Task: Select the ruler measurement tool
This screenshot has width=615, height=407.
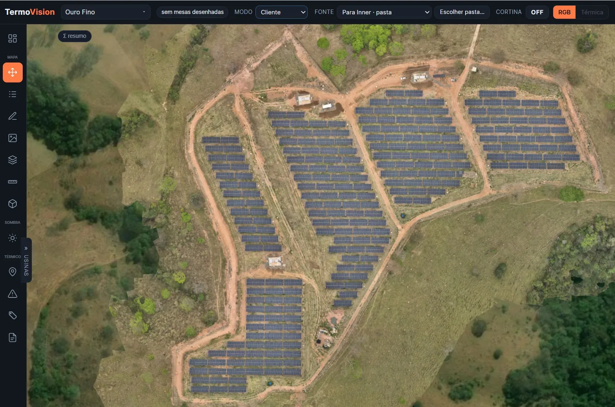Action: pos(12,182)
